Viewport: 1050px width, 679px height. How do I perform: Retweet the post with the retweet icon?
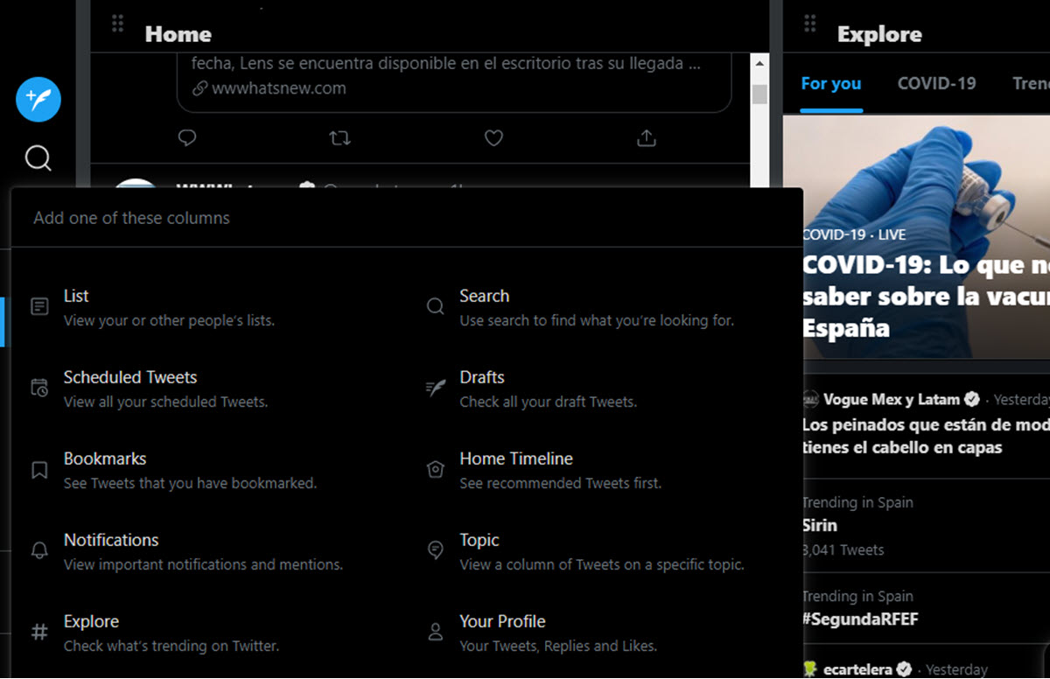tap(339, 138)
